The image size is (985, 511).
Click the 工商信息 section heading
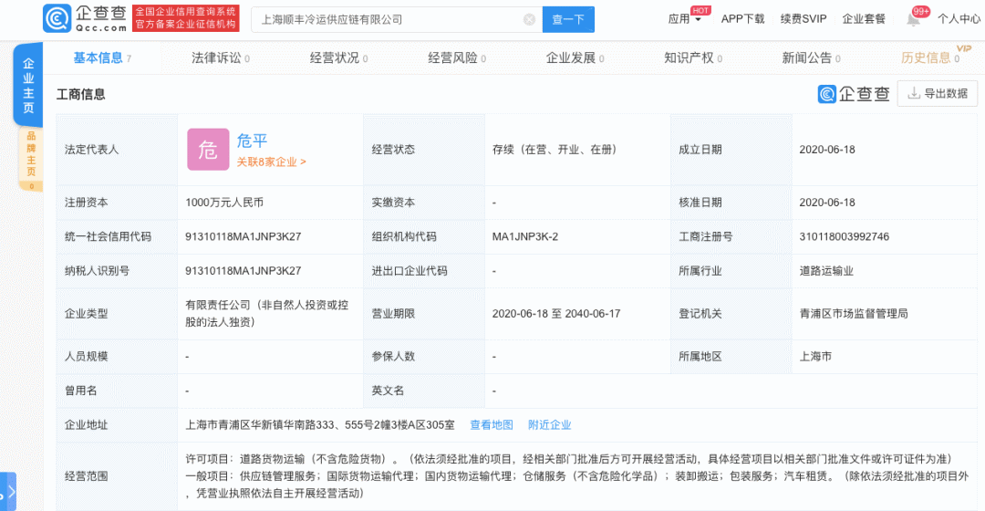point(81,94)
